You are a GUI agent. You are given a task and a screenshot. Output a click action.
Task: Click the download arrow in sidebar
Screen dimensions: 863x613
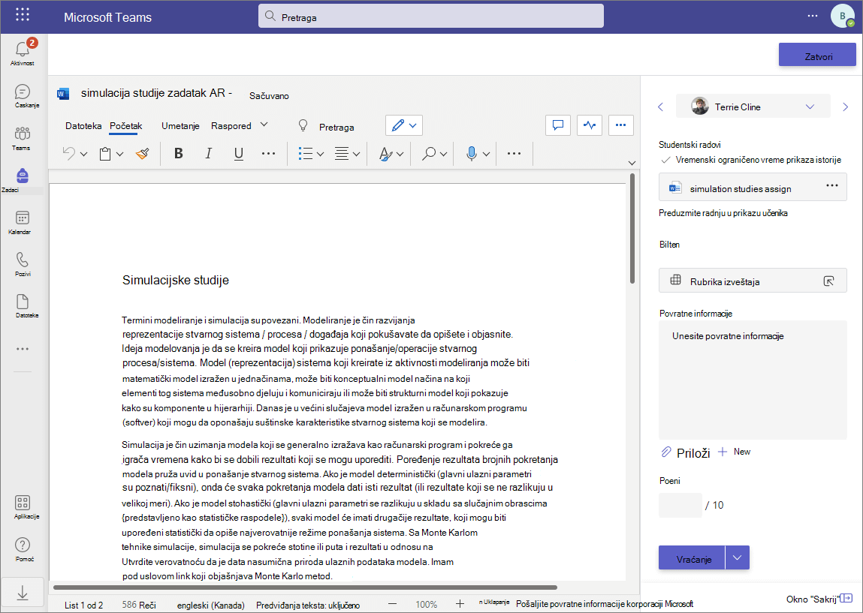pyautogui.click(x=23, y=593)
